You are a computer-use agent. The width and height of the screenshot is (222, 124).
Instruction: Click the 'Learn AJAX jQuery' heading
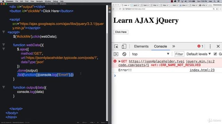tap(146, 20)
